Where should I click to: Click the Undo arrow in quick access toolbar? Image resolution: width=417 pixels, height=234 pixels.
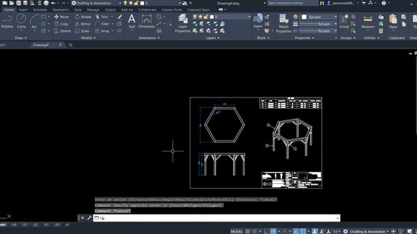tap(53, 3)
